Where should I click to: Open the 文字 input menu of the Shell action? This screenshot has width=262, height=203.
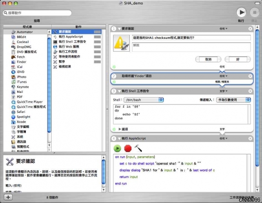224,91
